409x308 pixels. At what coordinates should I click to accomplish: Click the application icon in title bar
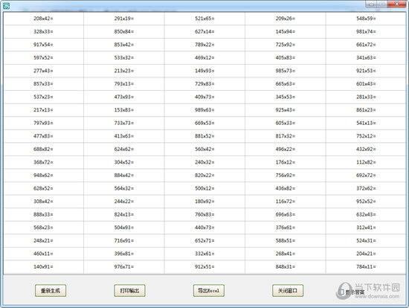click(x=6, y=5)
